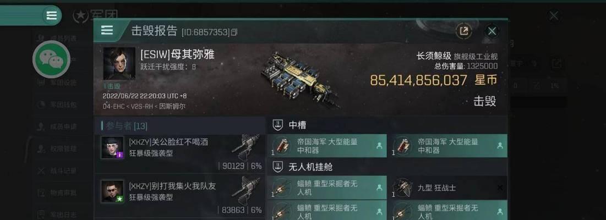Image resolution: width=606 pixels, height=220 pixels.
Task: Inspect the 长须鲸级 ship image
Action: pos(299,79)
